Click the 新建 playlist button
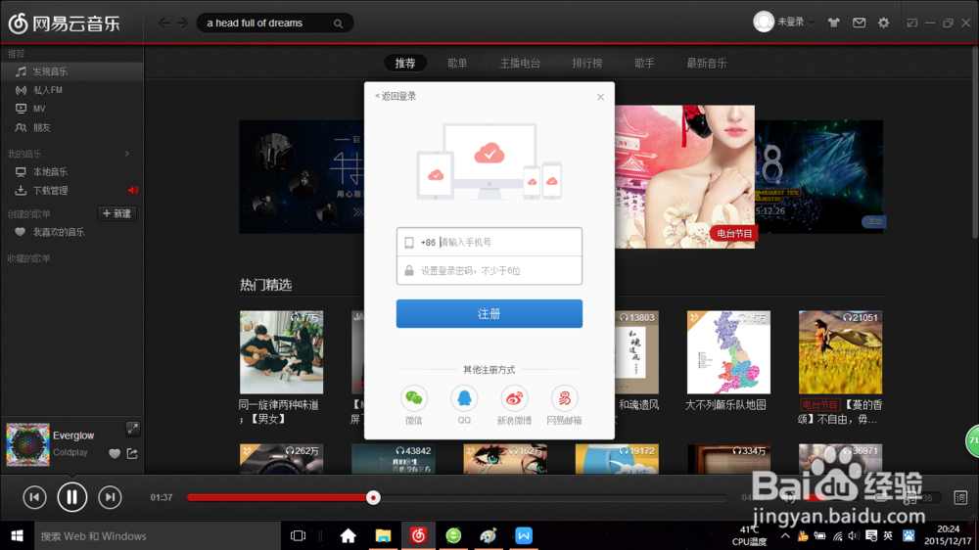The image size is (979, 550). [x=117, y=213]
